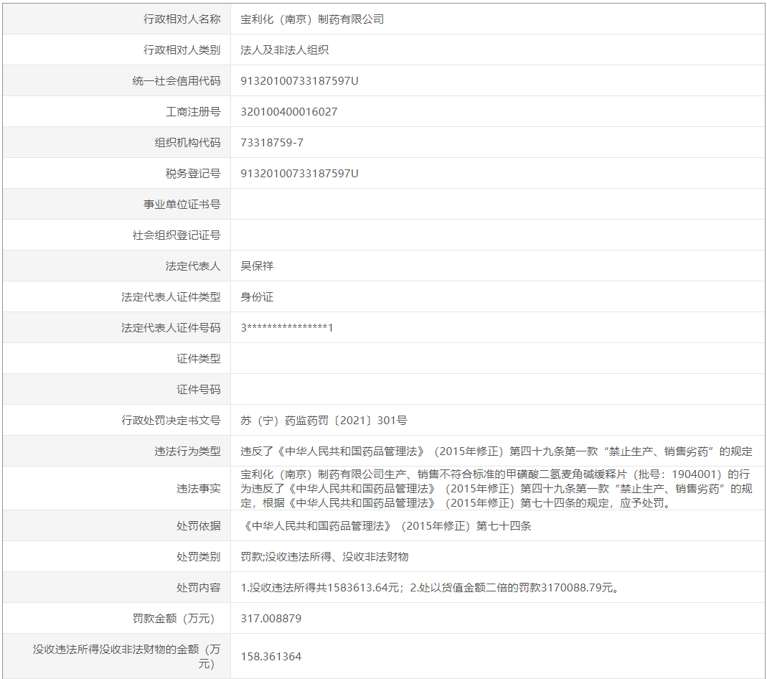
Task: Select the label '税务登记号'
Action: pos(193,173)
